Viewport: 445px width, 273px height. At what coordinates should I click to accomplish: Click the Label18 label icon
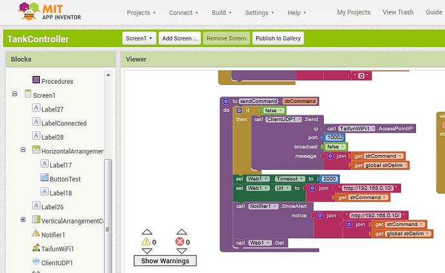pos(44,191)
